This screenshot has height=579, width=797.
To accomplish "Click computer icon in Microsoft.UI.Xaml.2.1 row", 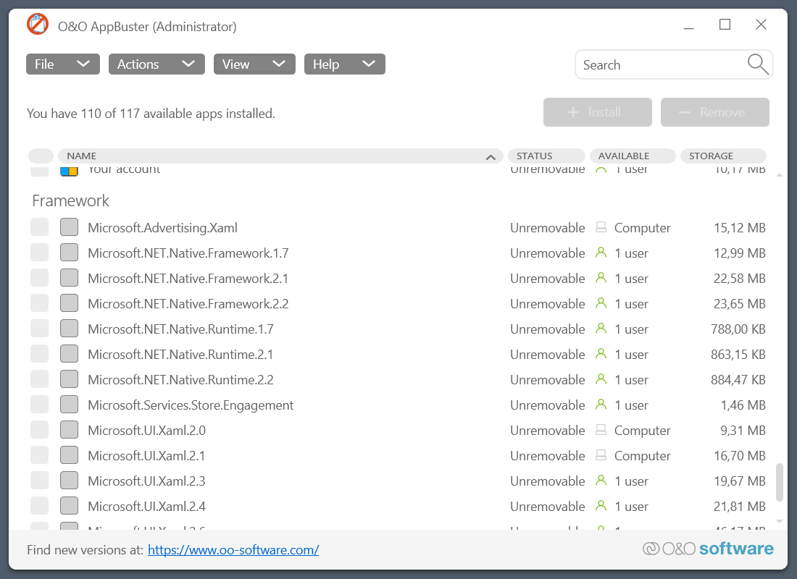I will [x=601, y=455].
